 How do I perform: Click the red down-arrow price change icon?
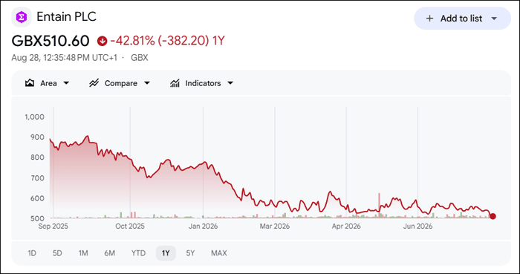pos(103,41)
